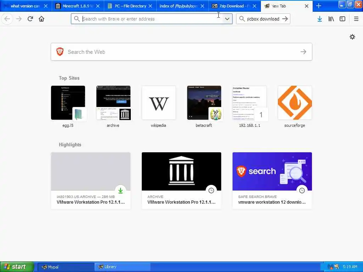The width and height of the screenshot is (363, 272).
Task: Focus the Search the Web field
Action: 181,52
